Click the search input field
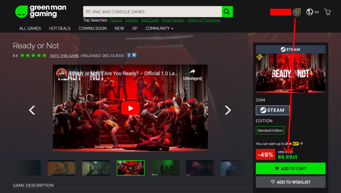The width and height of the screenshot is (341, 193). tap(153, 12)
